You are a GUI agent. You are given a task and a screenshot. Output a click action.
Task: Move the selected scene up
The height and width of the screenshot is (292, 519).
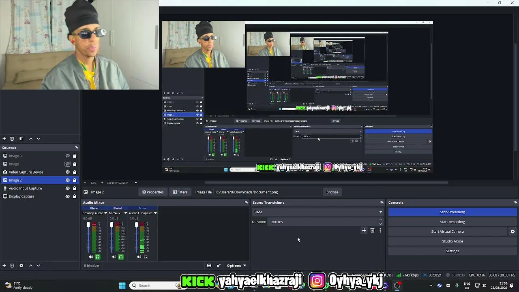30,139
